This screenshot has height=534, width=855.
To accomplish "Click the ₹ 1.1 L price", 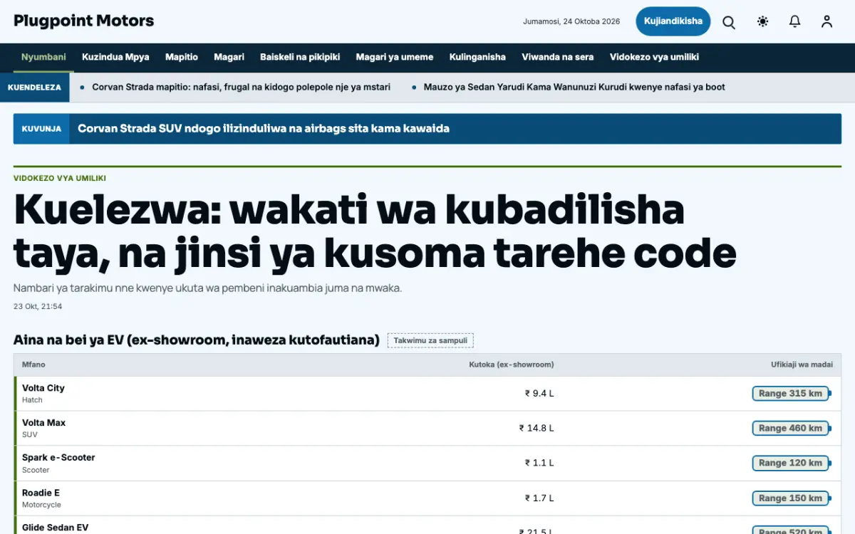I will coord(539,464).
